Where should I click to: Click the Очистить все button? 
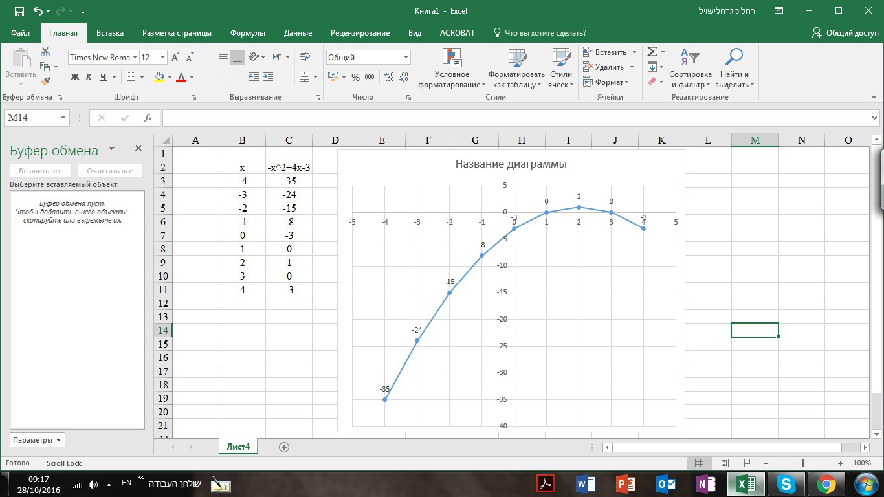coord(110,171)
